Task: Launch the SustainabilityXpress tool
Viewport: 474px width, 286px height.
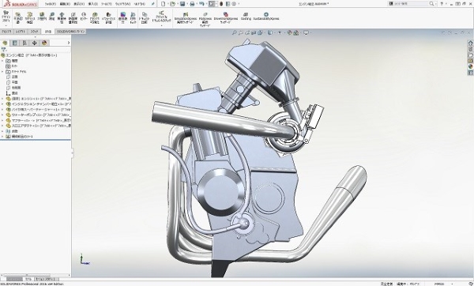Action: point(265,17)
